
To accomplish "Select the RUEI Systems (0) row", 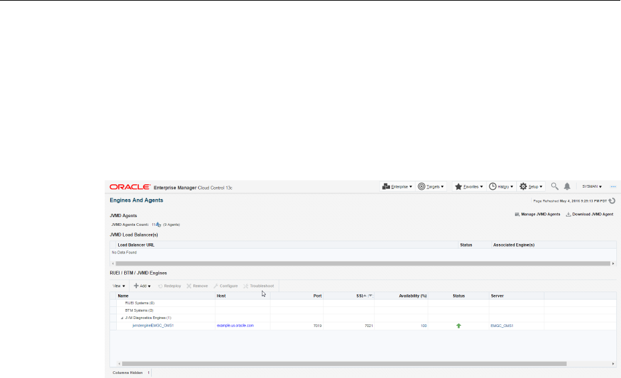I will pyautogui.click(x=363, y=303).
